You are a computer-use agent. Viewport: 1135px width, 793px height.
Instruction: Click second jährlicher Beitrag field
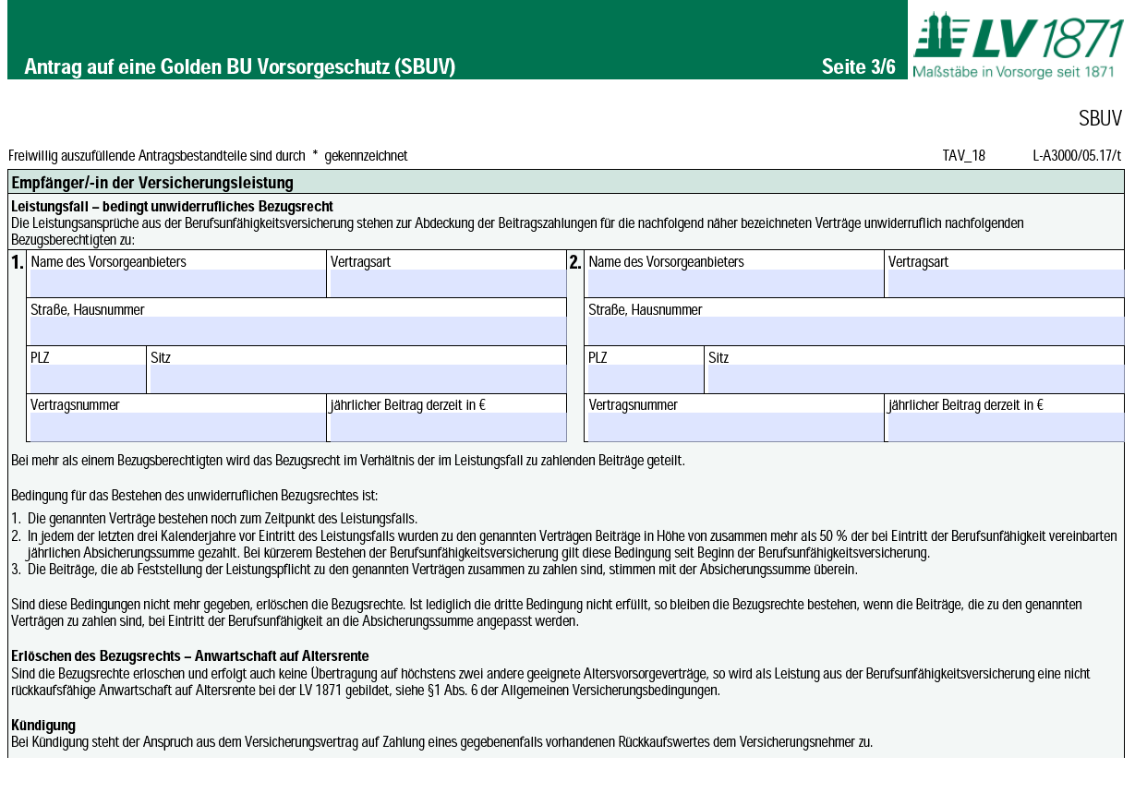pos(1007,427)
